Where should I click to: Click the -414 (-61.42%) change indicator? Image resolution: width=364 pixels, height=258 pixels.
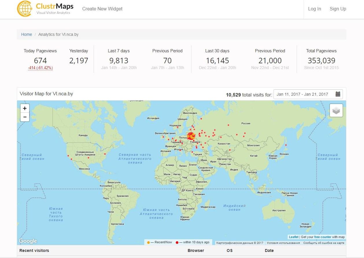tap(40, 68)
